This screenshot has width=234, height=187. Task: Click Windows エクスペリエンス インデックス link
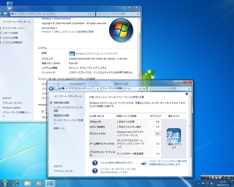(96, 53)
